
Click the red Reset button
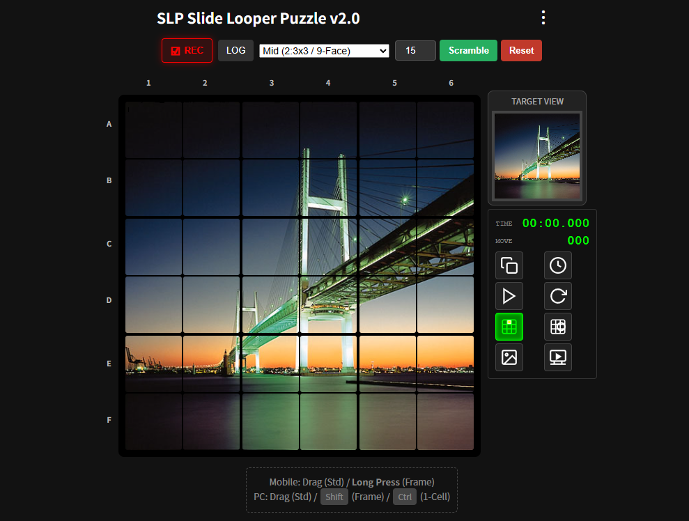click(x=521, y=51)
